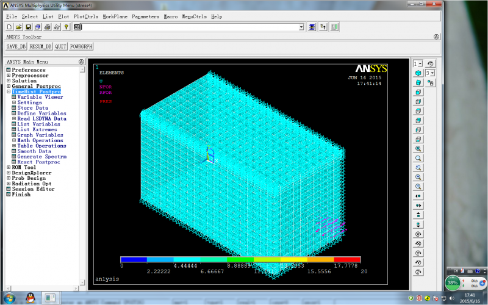This screenshot has height=305, width=488.
Task: Click the Open ANSYS File folder icon
Action: click(x=19, y=27)
